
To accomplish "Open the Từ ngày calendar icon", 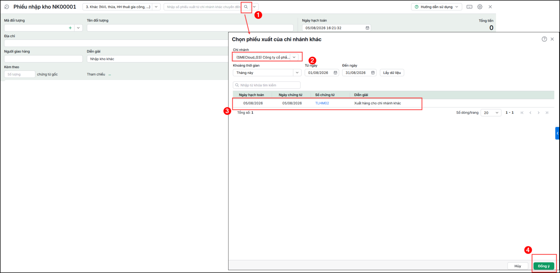I will pyautogui.click(x=335, y=73).
